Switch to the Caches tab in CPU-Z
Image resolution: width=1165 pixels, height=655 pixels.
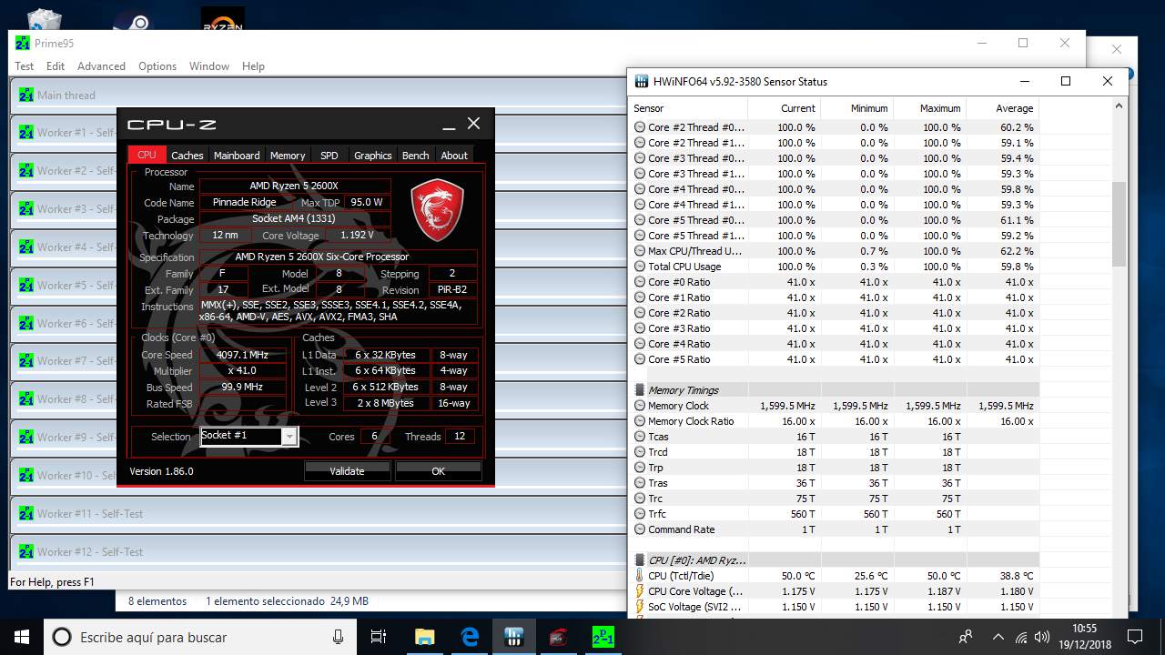pos(187,156)
